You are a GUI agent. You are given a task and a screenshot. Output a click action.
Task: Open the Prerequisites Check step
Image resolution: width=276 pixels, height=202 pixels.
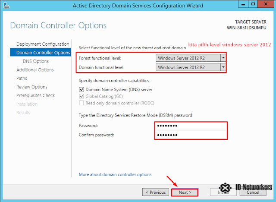36,95
